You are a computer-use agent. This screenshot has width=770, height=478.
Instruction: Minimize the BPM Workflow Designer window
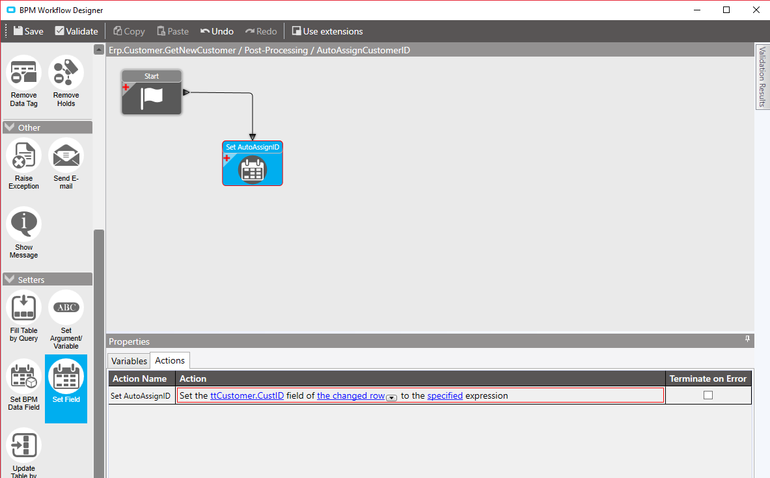[697, 10]
